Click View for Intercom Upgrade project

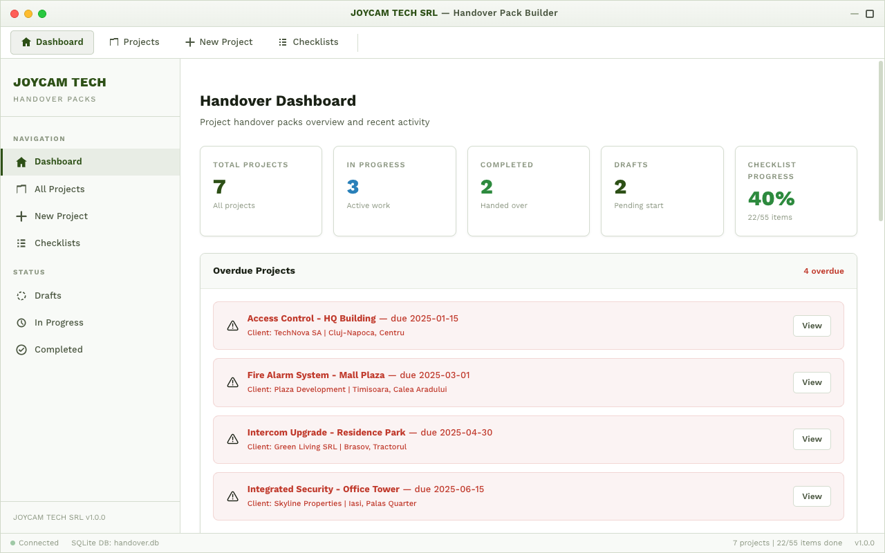pos(811,439)
